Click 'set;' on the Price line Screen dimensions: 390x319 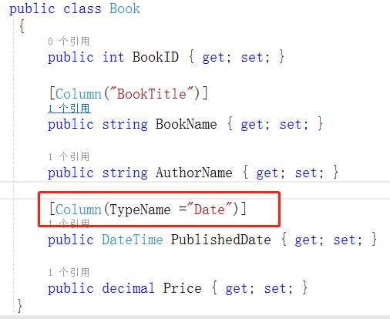tap(278, 288)
